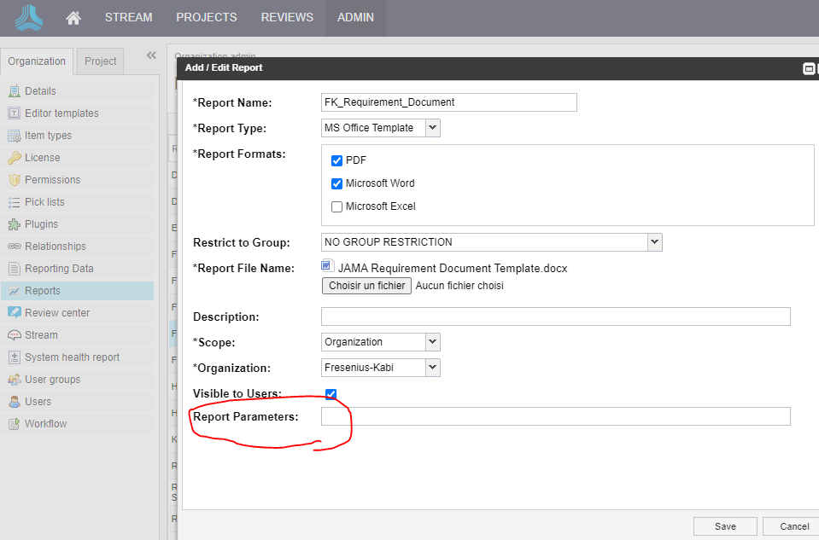The image size is (819, 540).
Task: Switch to the Organization tab
Action: point(37,61)
